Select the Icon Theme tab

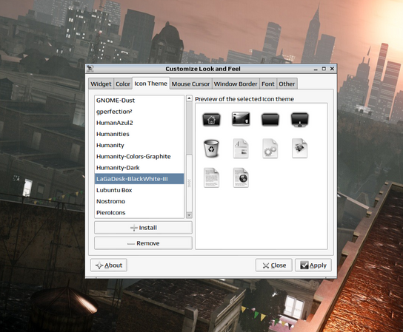tap(151, 84)
